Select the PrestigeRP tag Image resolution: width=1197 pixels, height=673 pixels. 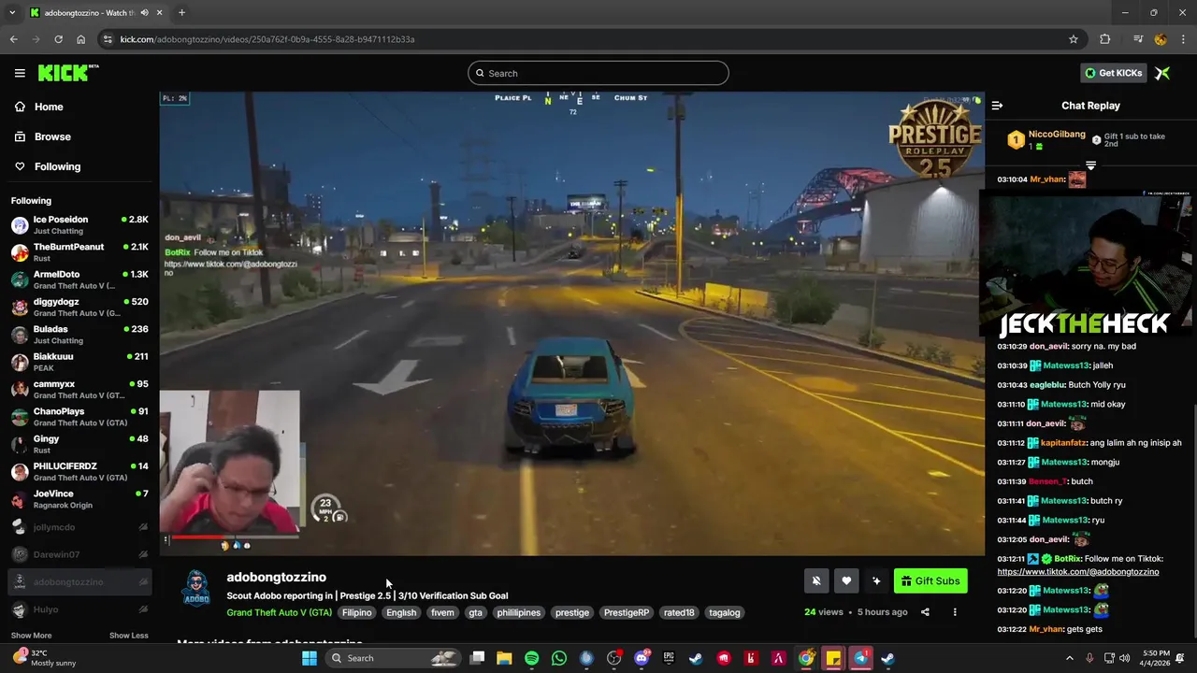627,612
